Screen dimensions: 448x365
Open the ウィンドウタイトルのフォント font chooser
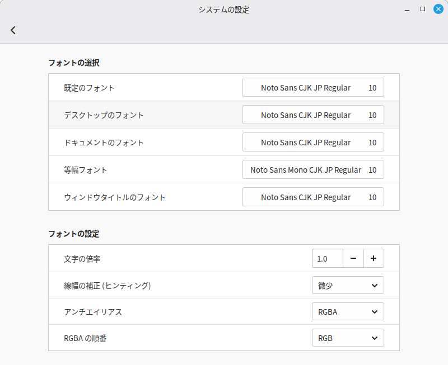pos(313,197)
